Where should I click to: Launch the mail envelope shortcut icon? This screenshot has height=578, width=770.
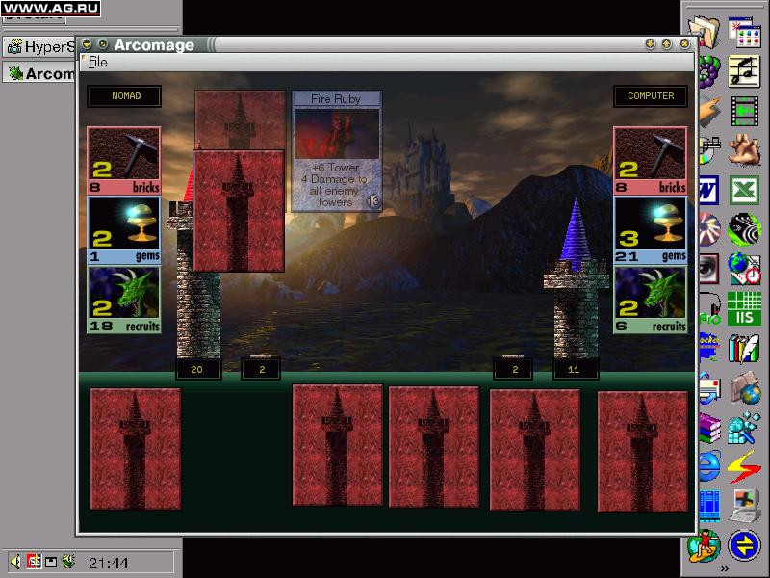709,388
